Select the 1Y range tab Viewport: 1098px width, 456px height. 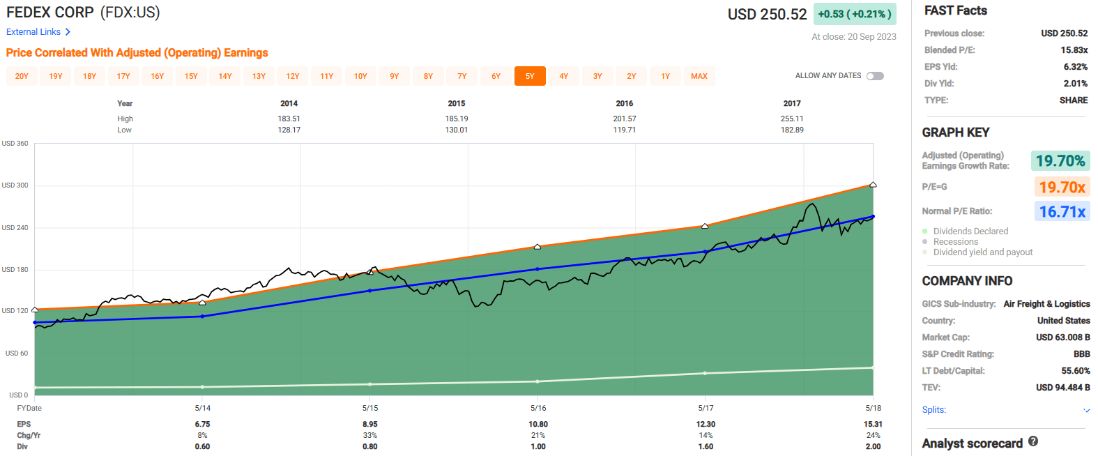point(666,76)
